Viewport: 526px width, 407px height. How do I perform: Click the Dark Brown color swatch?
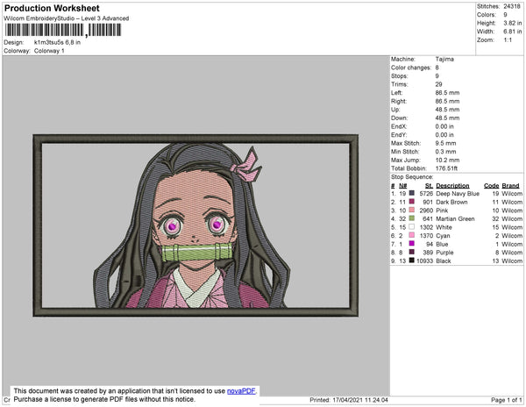click(x=412, y=202)
